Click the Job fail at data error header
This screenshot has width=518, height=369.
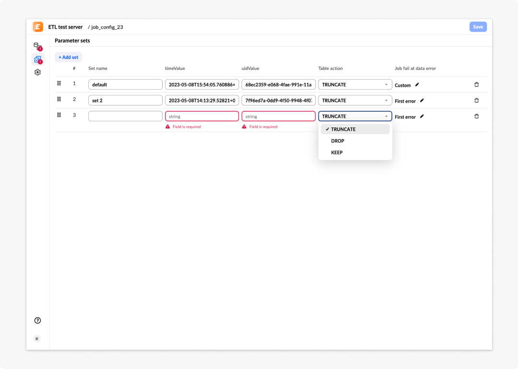[x=415, y=69]
